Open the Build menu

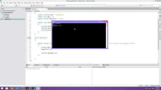click(x=19, y=3)
